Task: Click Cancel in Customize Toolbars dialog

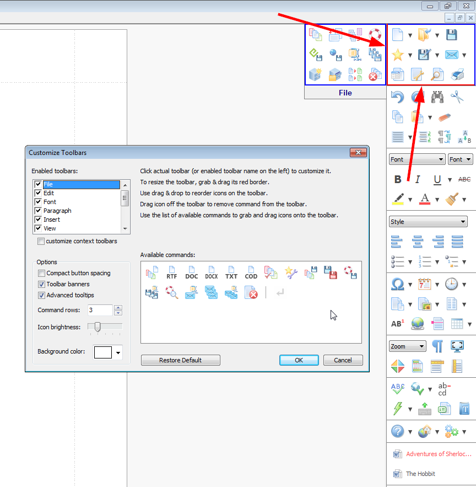Action: point(343,360)
